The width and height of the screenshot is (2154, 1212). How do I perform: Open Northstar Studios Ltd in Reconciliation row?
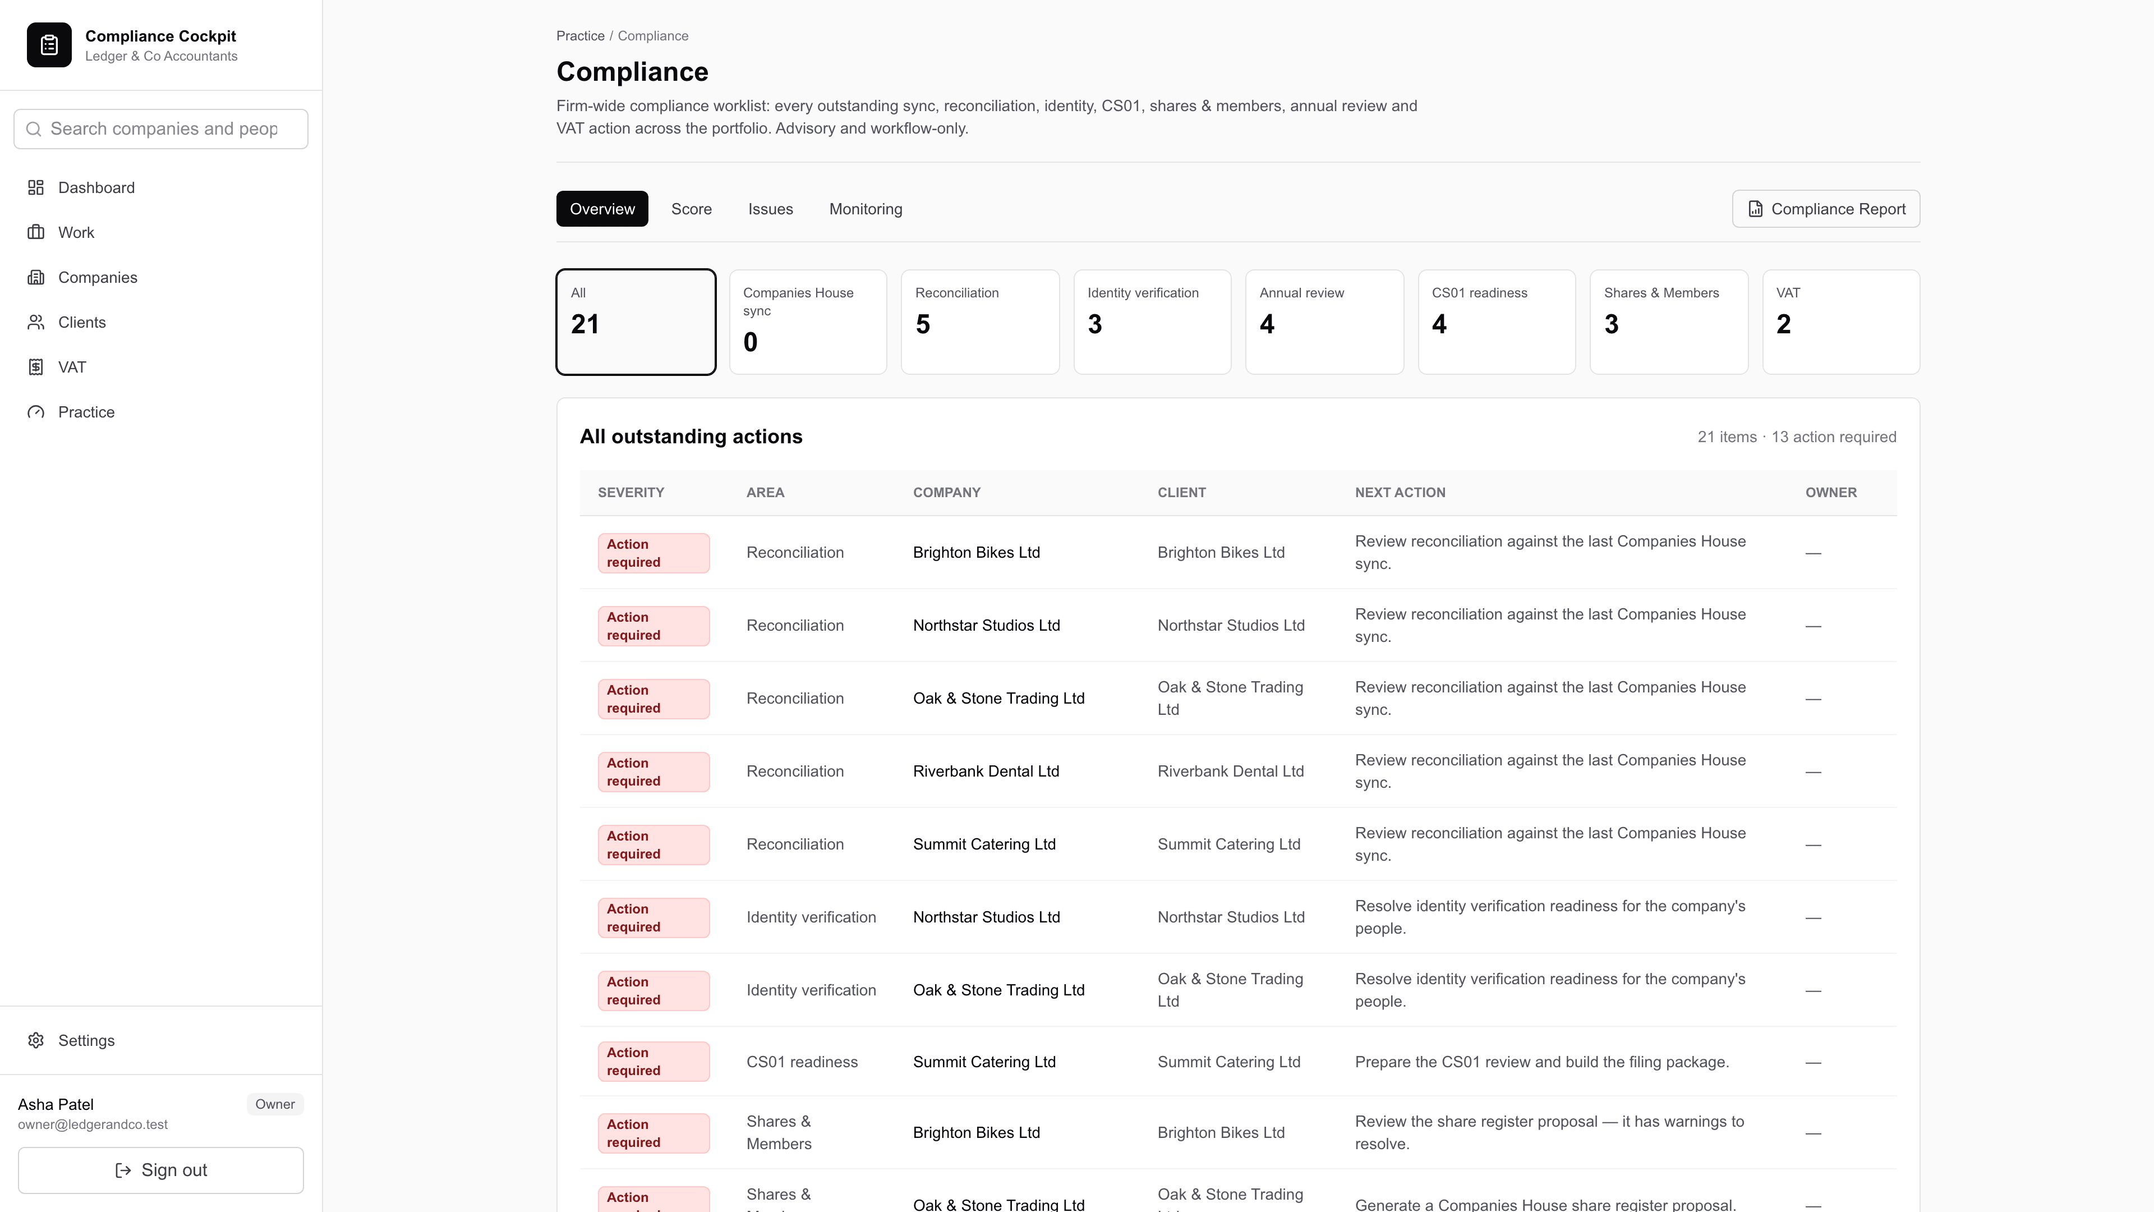tap(987, 626)
